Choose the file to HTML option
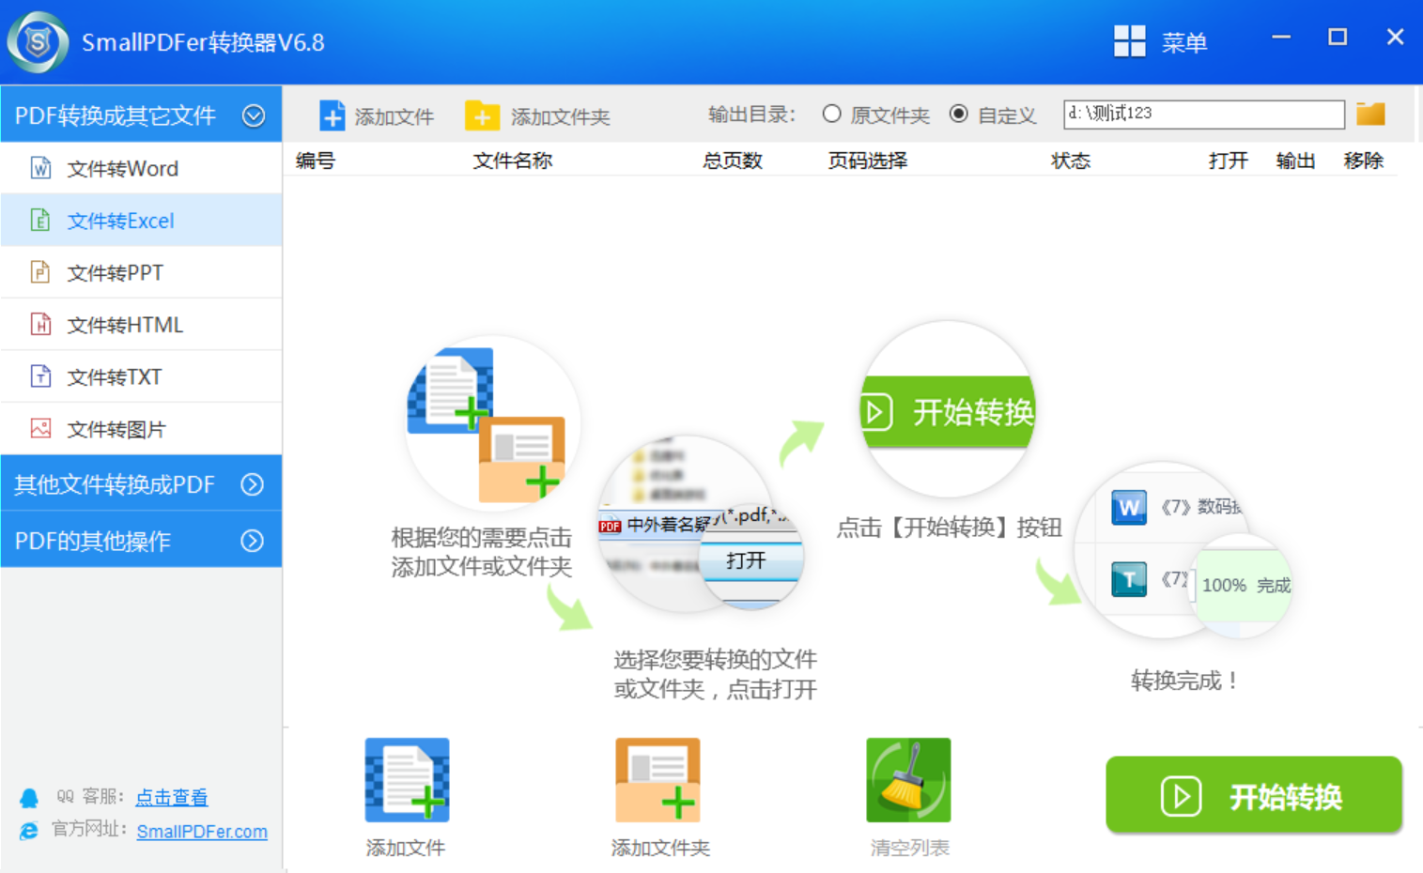The width and height of the screenshot is (1423, 873). [124, 325]
